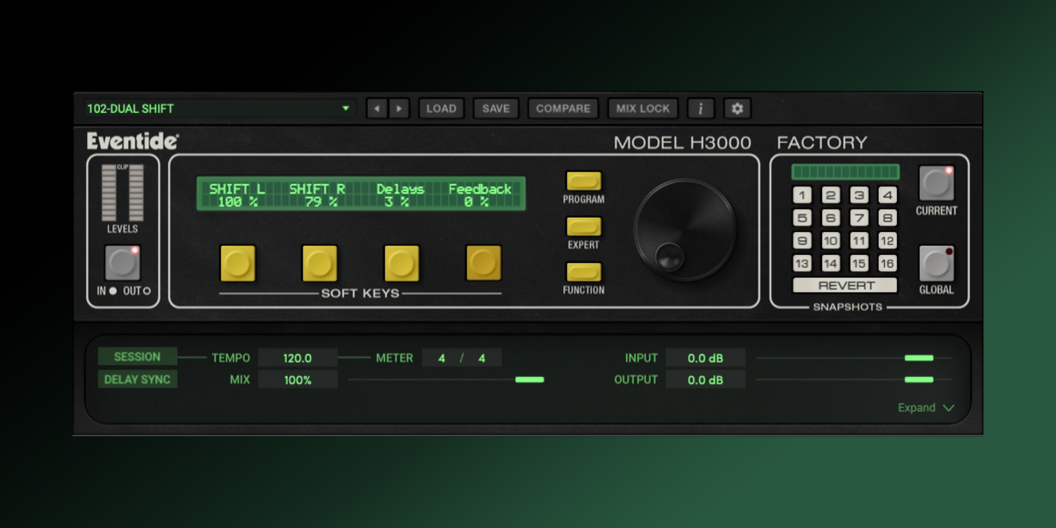Toggle the DELAY SYNC button

[137, 379]
